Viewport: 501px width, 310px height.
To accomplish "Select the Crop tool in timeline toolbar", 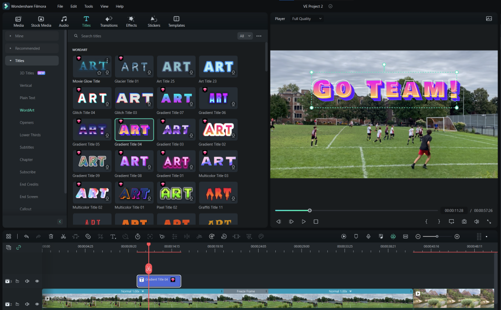I will (x=100, y=237).
